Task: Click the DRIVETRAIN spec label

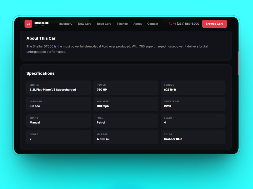Action: 172,101
